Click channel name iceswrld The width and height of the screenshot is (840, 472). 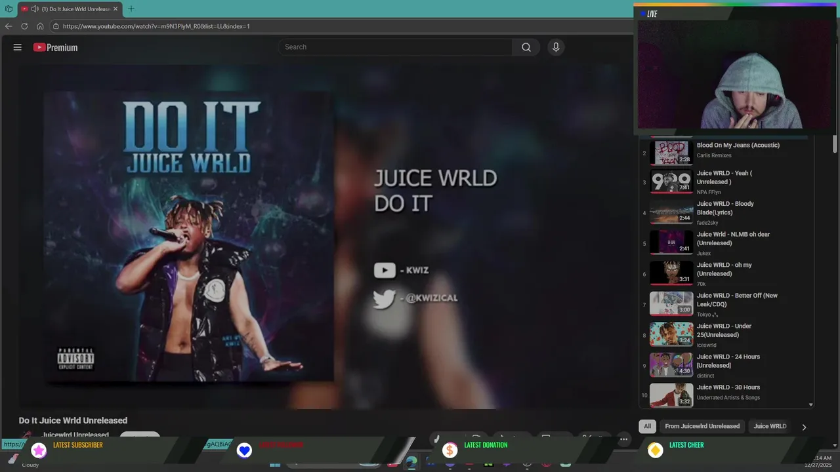click(707, 345)
